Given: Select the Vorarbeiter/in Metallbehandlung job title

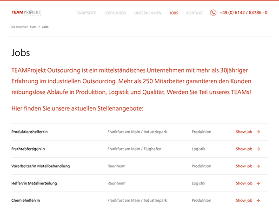Looking at the screenshot, I should (x=40, y=166).
